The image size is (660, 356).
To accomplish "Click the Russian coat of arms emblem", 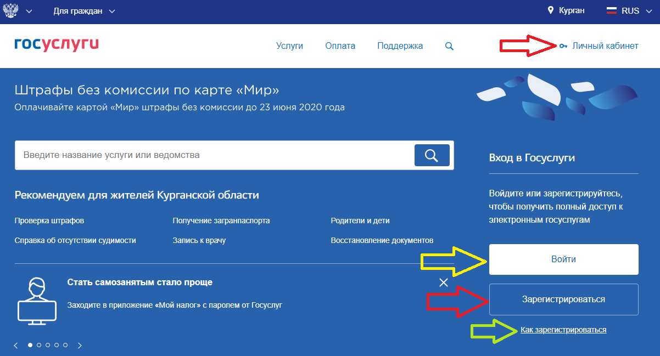I will (11, 11).
